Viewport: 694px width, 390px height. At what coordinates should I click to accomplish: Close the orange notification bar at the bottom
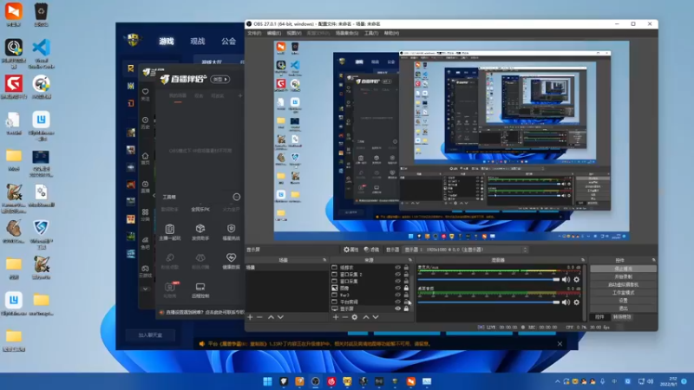point(560,343)
